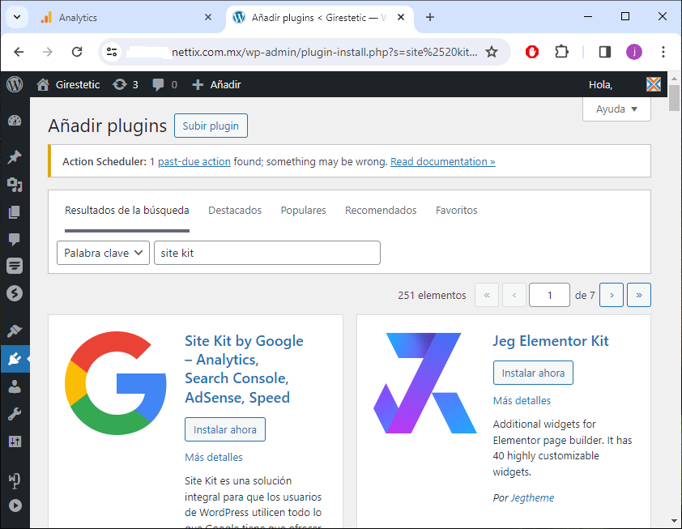This screenshot has width=682, height=529.
Task: Open the Dashboard icon in the sidebar
Action: (x=14, y=122)
